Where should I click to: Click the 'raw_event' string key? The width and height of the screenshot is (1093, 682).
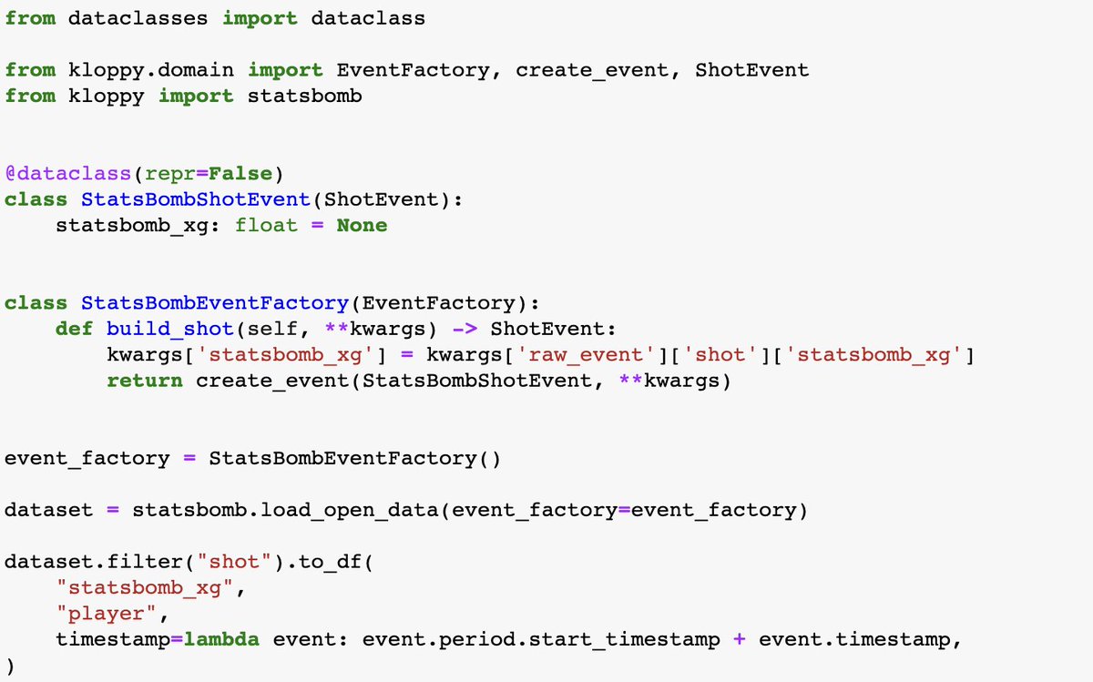pyautogui.click(x=585, y=354)
